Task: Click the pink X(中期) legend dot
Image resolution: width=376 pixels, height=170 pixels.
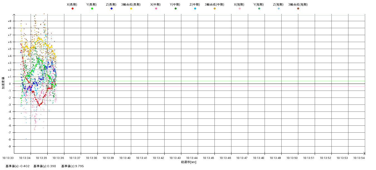Action: tap(156, 9)
